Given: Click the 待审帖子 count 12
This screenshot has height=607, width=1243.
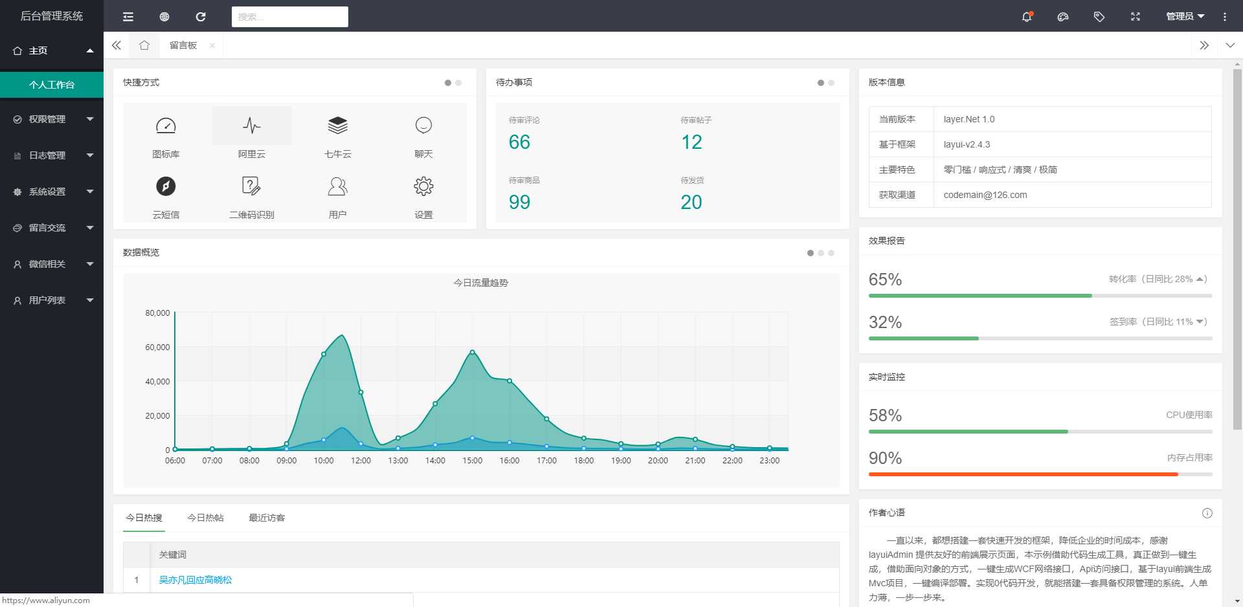Looking at the screenshot, I should (691, 142).
